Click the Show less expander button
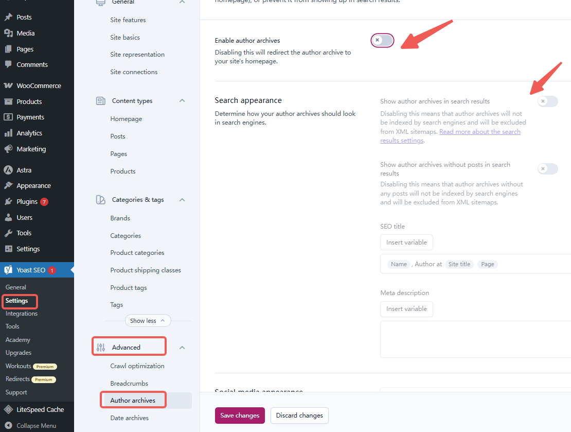 148,321
